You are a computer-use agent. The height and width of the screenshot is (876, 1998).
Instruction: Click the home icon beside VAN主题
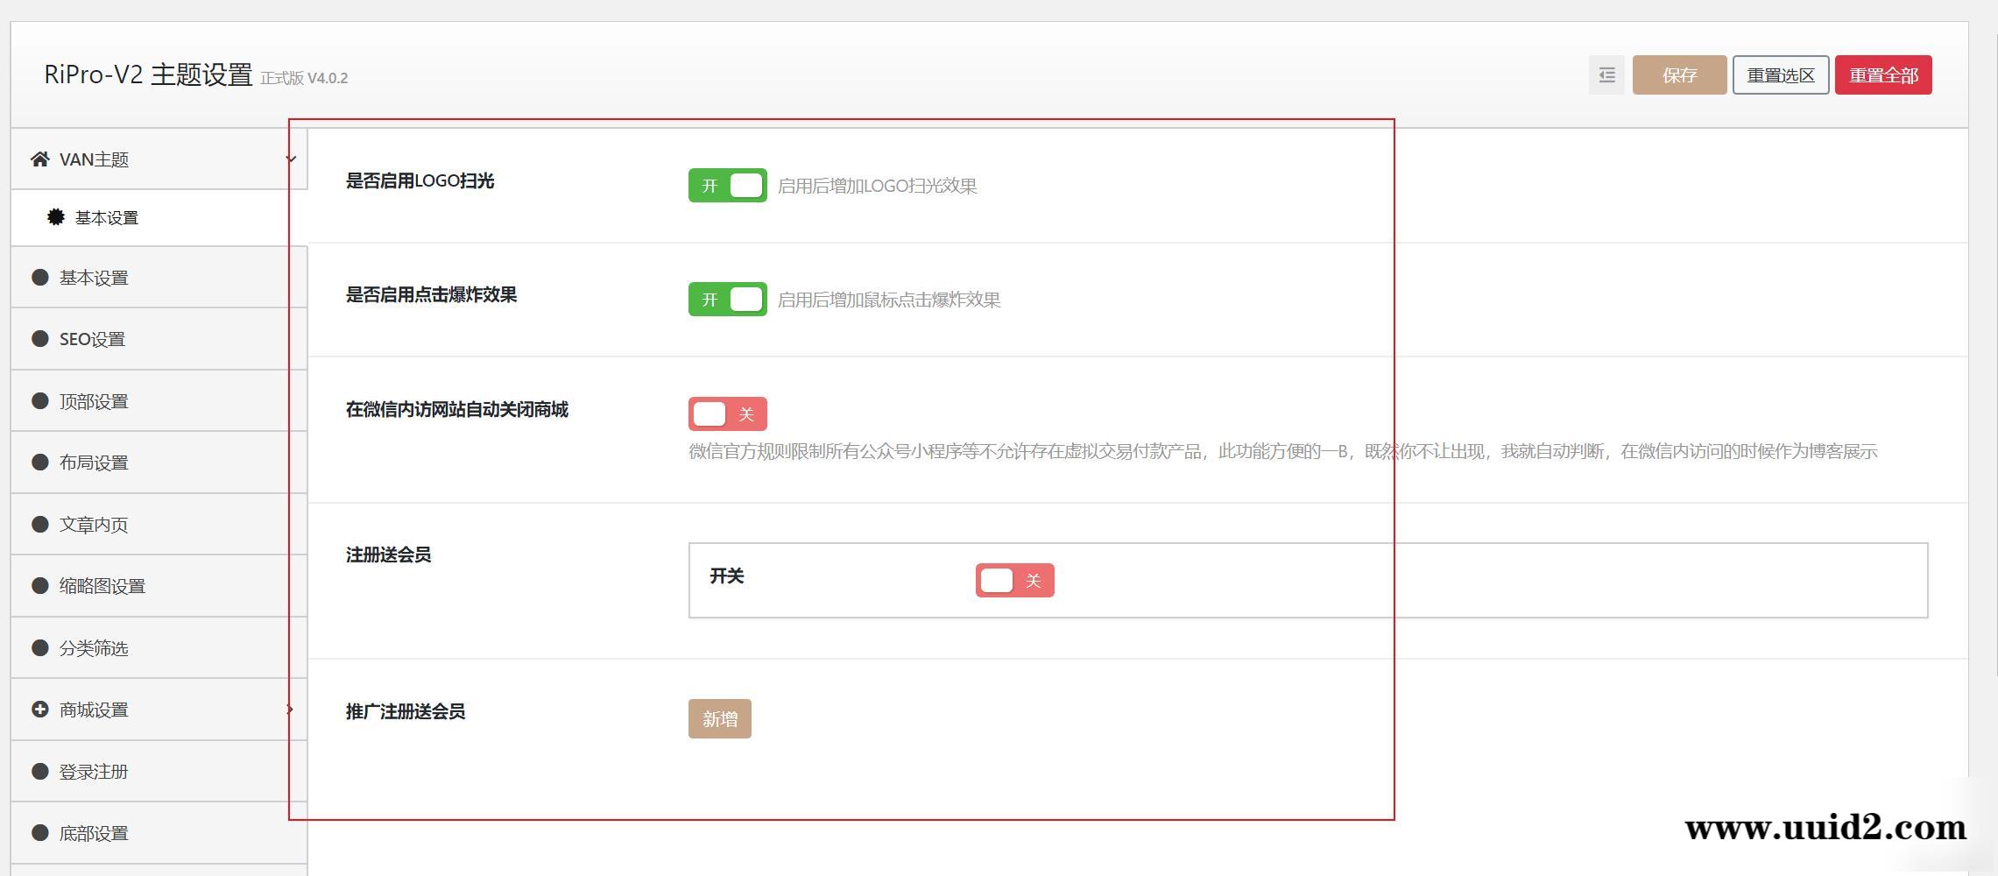click(x=39, y=159)
